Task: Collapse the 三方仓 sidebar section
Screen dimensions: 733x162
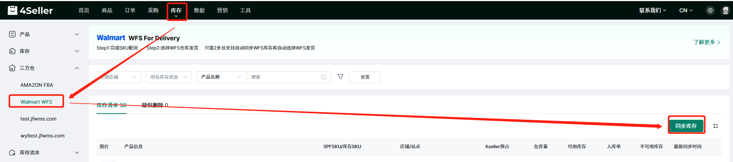Action: click(x=77, y=68)
